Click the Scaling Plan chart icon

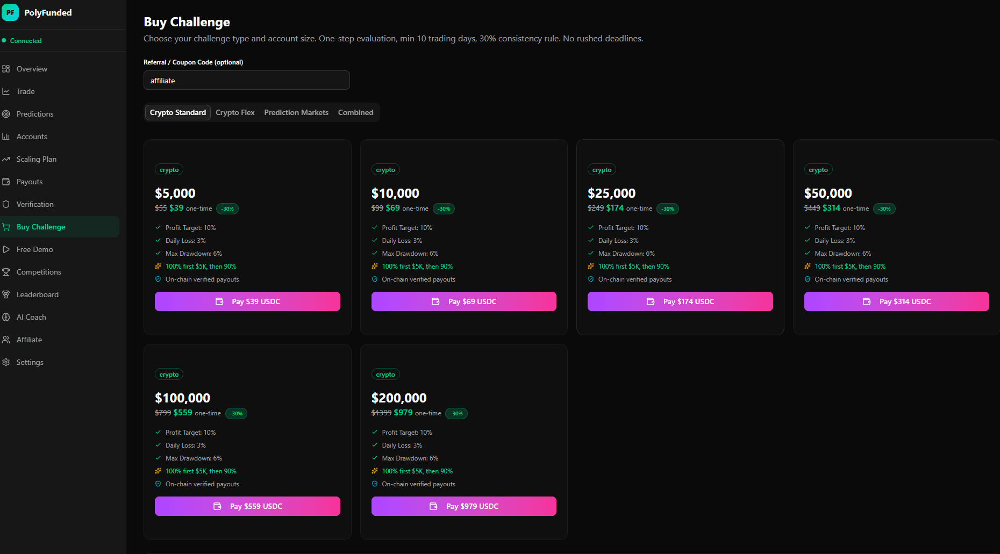tap(6, 159)
